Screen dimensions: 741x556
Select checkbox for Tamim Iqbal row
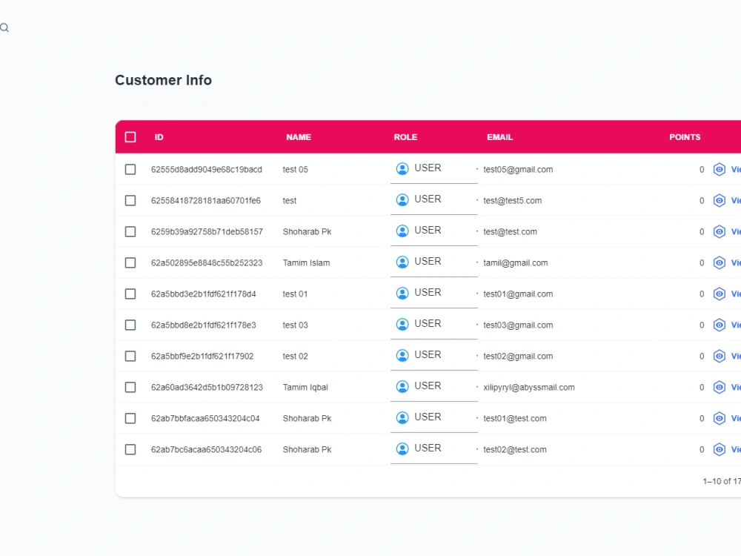(x=130, y=387)
